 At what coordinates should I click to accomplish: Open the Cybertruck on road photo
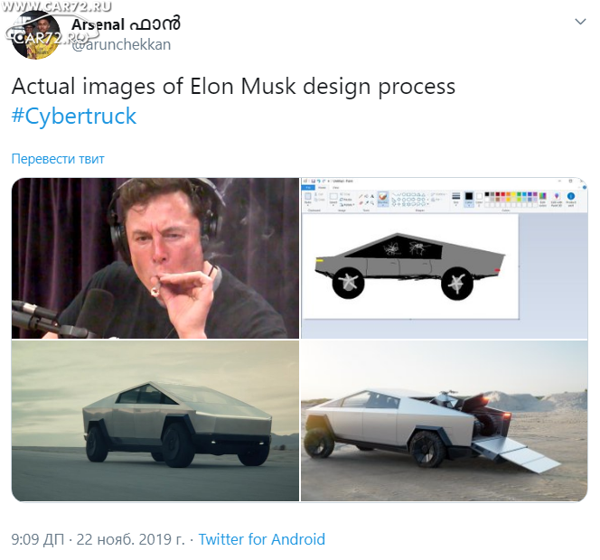coord(155,421)
